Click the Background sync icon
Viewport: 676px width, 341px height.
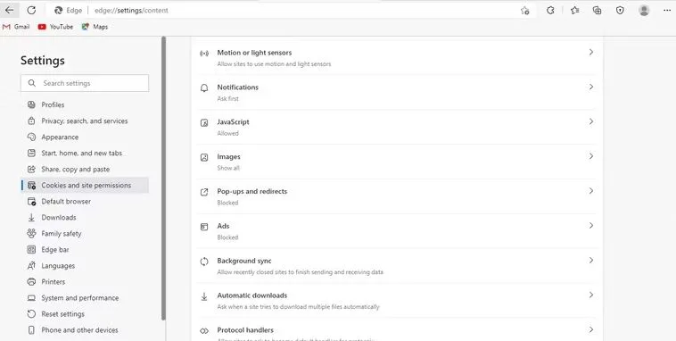click(204, 262)
